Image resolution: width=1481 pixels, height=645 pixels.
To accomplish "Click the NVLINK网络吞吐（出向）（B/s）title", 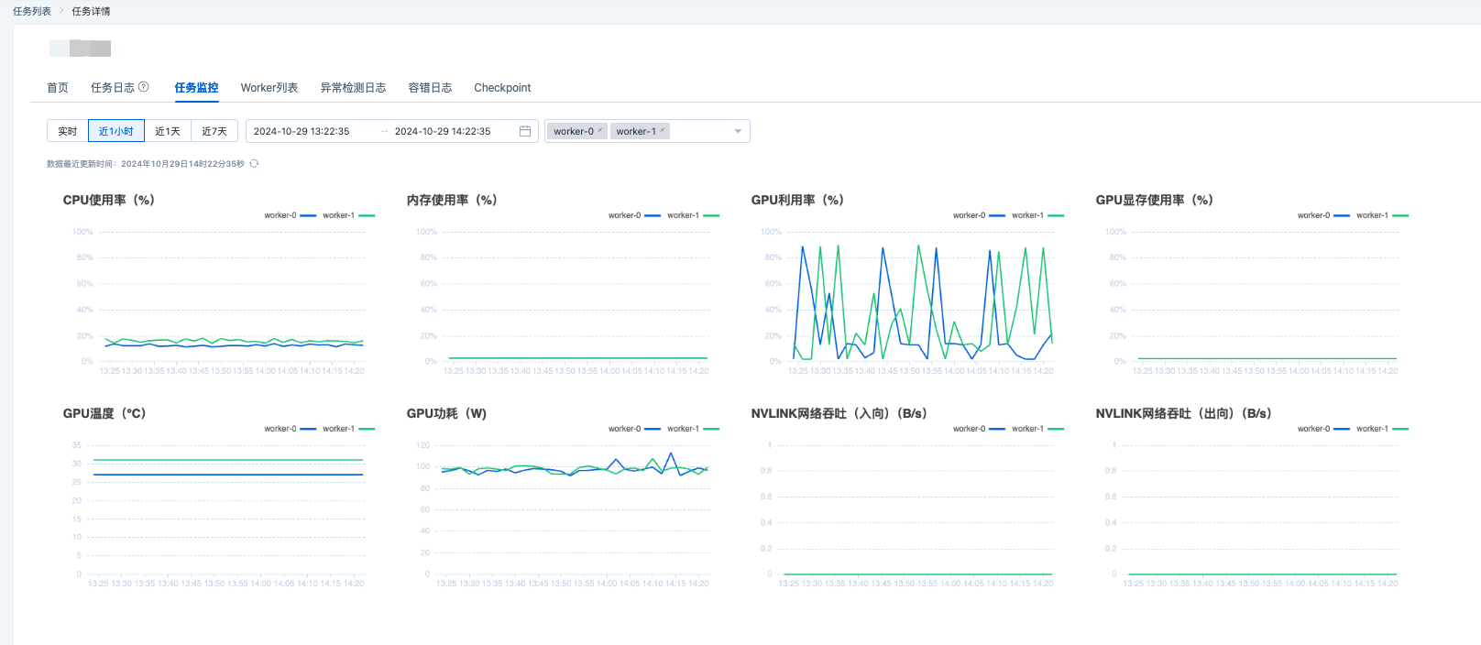I will click(1184, 413).
